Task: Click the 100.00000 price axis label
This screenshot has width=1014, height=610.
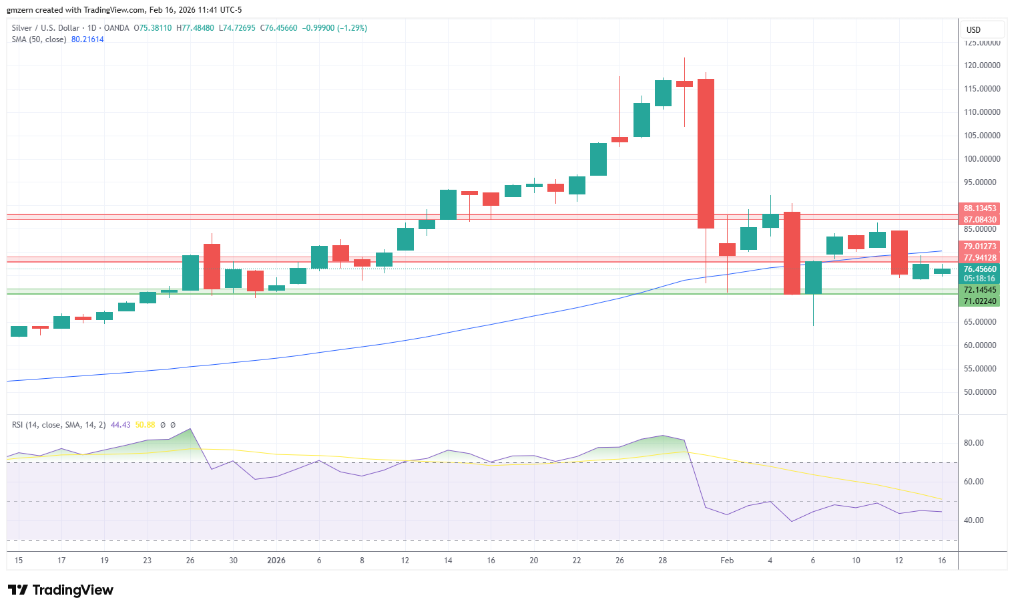Action: [982, 159]
